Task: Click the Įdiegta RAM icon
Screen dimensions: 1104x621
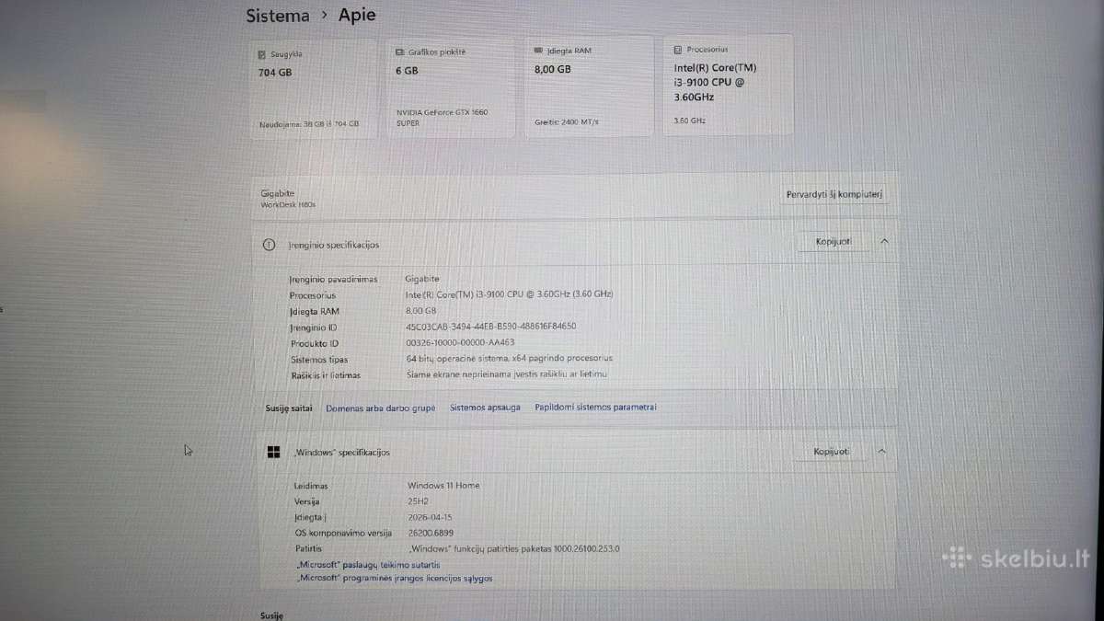Action: (x=538, y=51)
